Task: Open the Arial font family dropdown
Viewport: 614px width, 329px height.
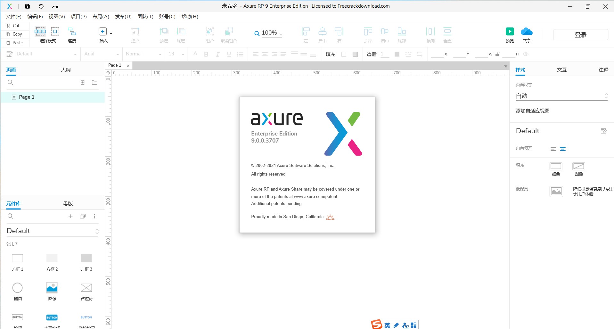Action: (x=101, y=54)
